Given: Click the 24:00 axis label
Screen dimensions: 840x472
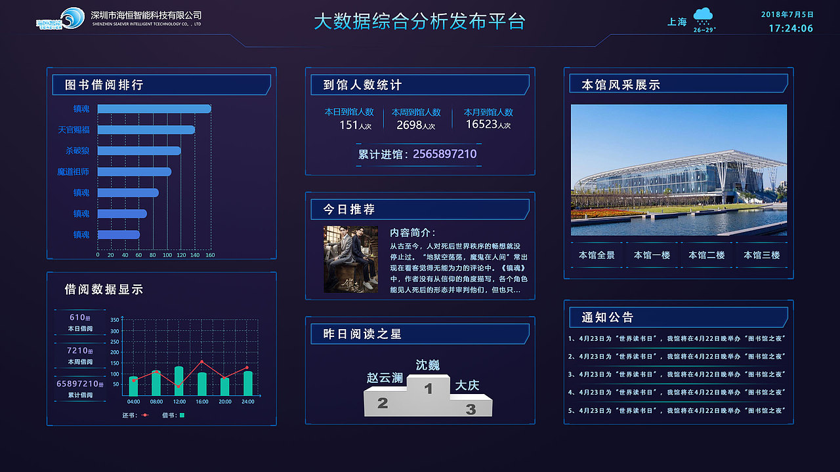Looking at the screenshot, I should tap(247, 401).
